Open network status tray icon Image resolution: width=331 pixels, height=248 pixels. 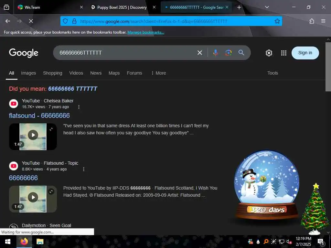point(282,242)
